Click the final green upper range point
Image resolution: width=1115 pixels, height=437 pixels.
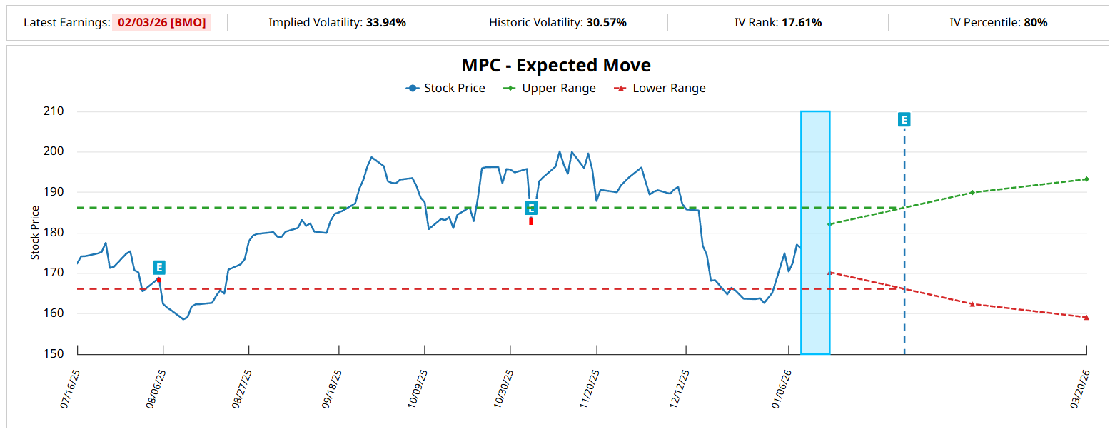tap(1086, 179)
